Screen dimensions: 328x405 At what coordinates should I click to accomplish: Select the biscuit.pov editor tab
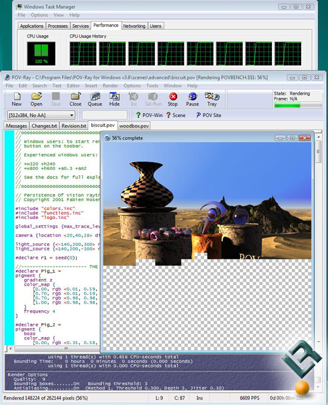(x=103, y=125)
